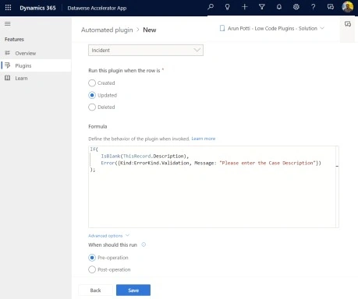Open Plugins in the sidebar
This screenshot has width=358, height=299.
point(36,65)
